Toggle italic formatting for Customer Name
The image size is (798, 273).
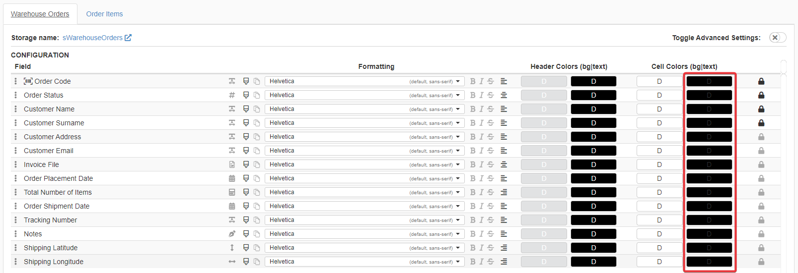click(481, 109)
